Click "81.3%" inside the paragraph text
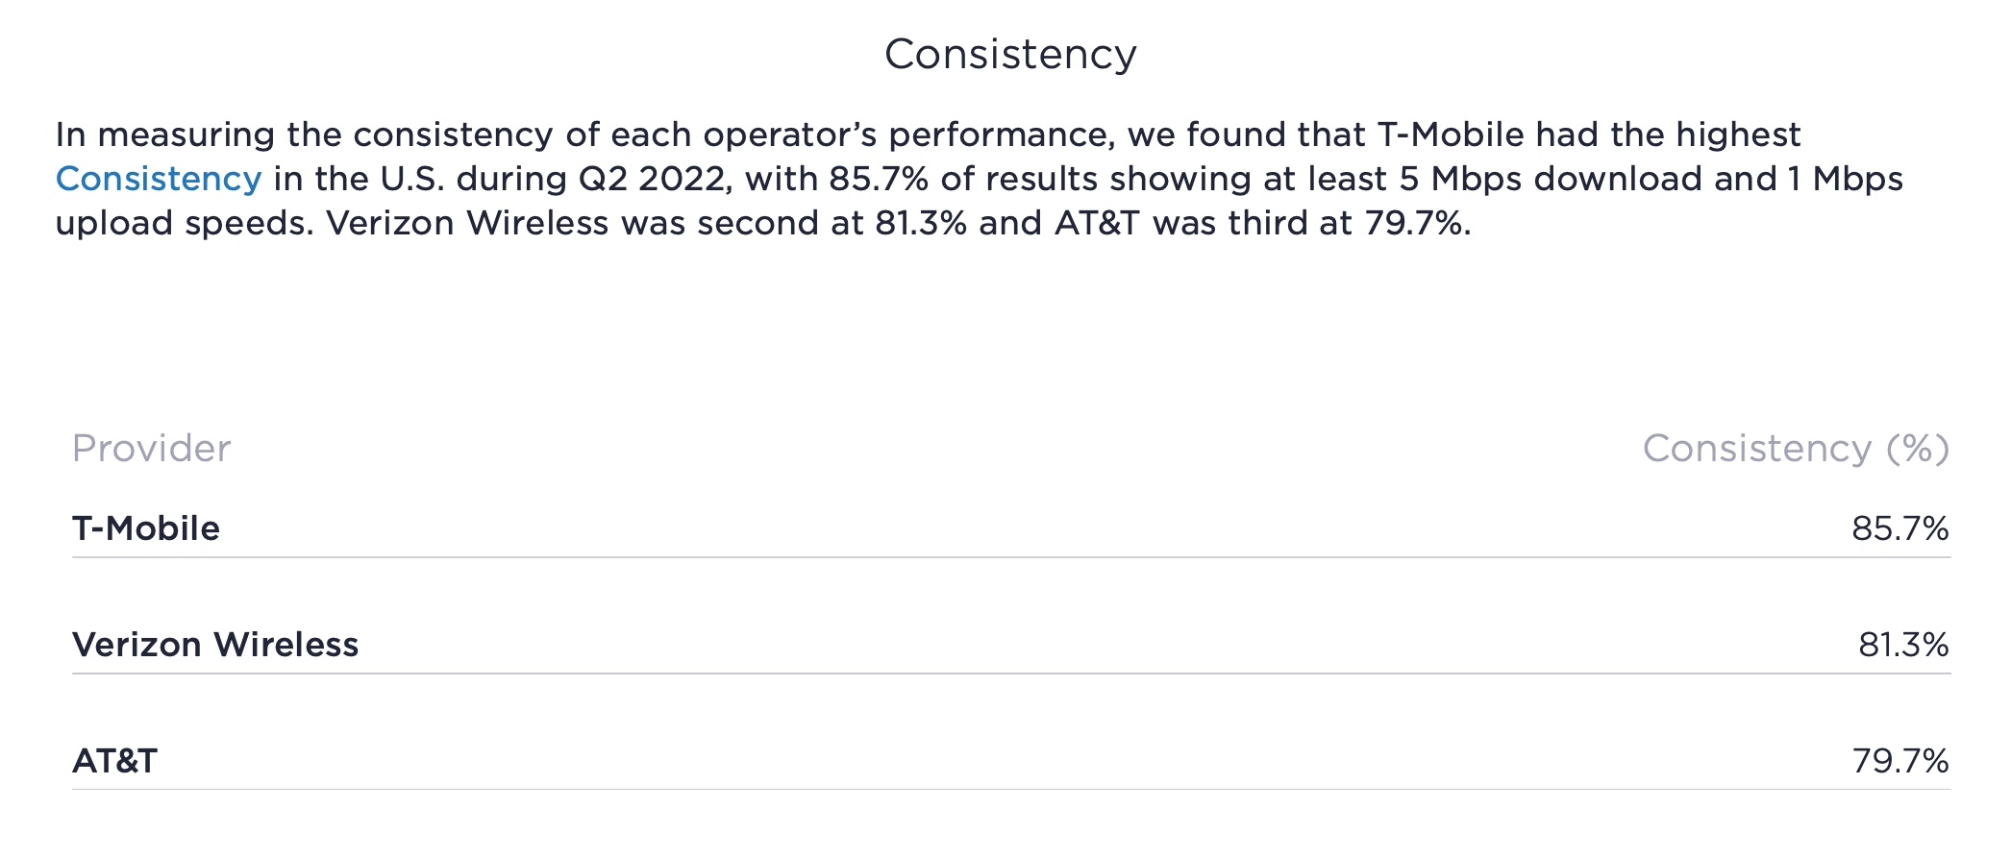 (921, 224)
